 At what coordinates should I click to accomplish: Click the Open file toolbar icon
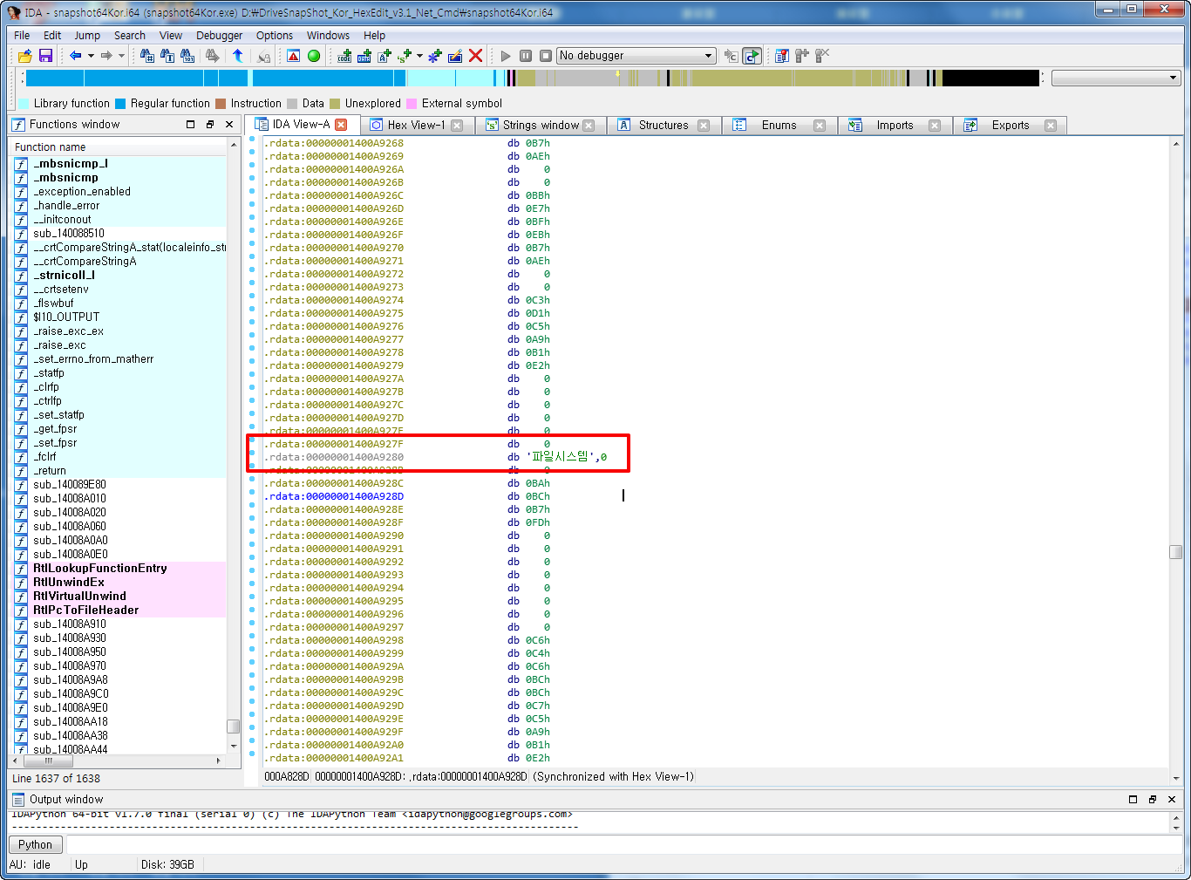(24, 56)
